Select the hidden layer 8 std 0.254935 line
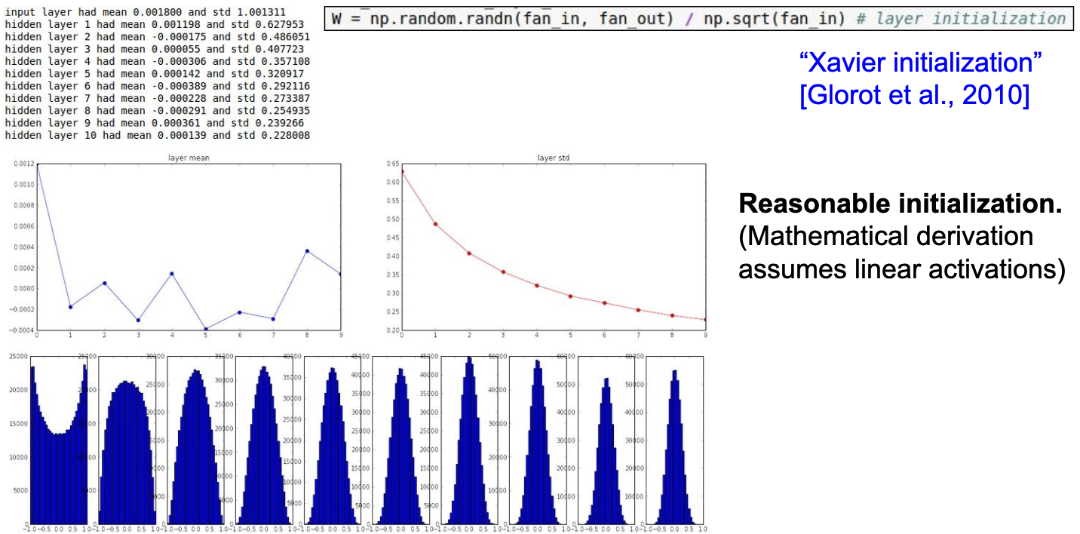 coord(157,110)
